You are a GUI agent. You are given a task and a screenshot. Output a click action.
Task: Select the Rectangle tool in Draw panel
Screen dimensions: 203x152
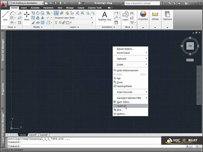pyautogui.click(x=20, y=18)
